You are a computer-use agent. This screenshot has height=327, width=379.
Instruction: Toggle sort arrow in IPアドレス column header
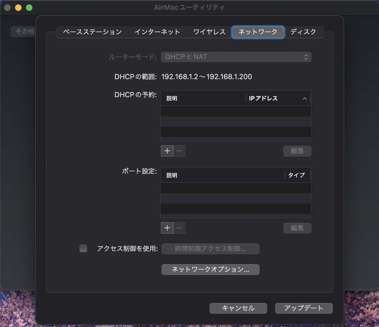pyautogui.click(x=305, y=98)
